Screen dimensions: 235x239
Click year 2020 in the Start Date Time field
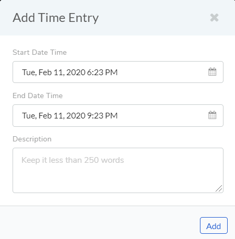[76, 73]
